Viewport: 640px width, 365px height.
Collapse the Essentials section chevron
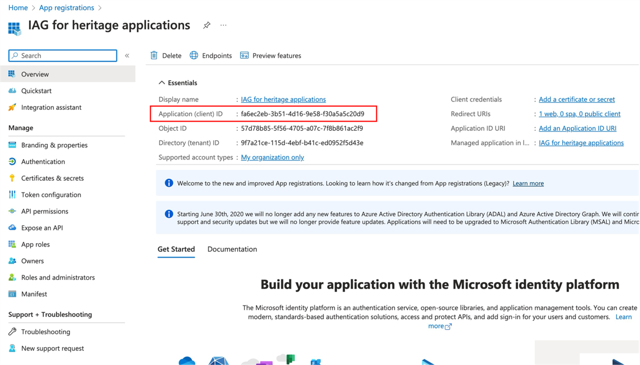(x=162, y=83)
